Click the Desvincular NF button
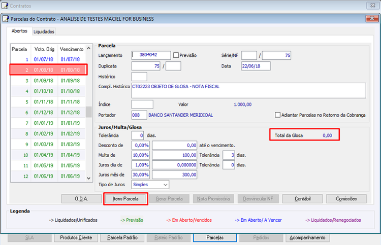This screenshot has height=245, width=381. pyautogui.click(x=258, y=199)
